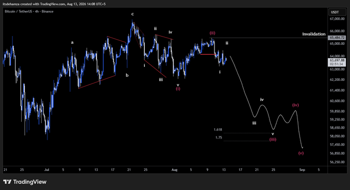Click the 65,484.72 invalidation price tag
Screen dimensions: 350x190
[337, 38]
